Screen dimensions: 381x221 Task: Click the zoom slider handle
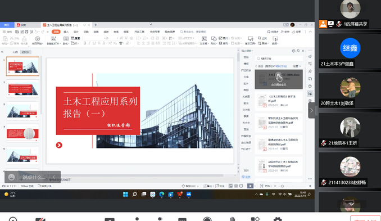[x=282, y=186]
